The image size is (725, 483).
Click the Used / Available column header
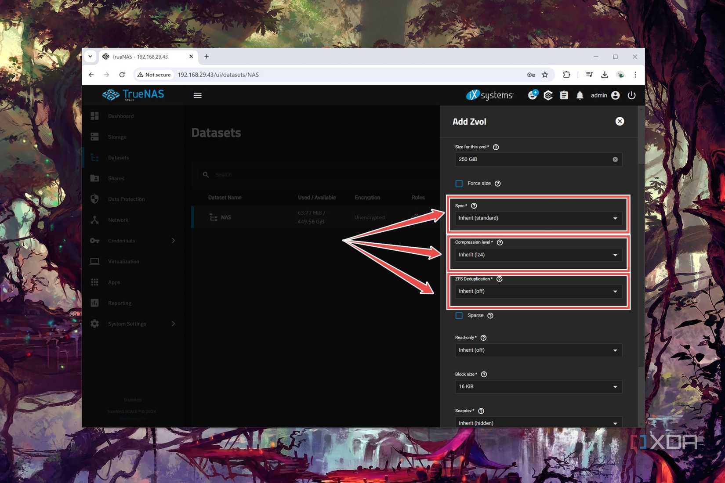317,198
